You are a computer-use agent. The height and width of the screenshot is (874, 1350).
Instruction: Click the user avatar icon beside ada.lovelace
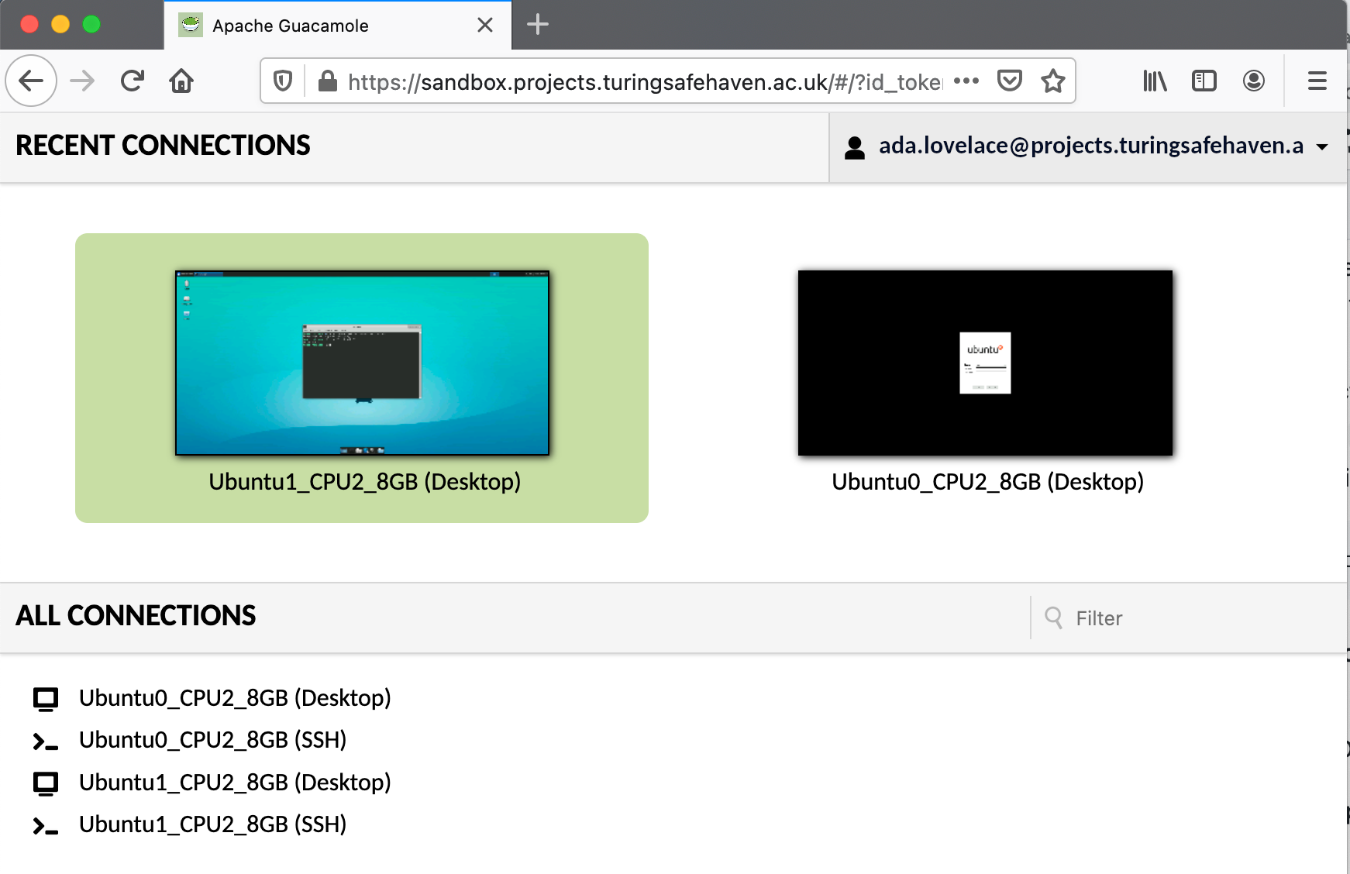855,147
